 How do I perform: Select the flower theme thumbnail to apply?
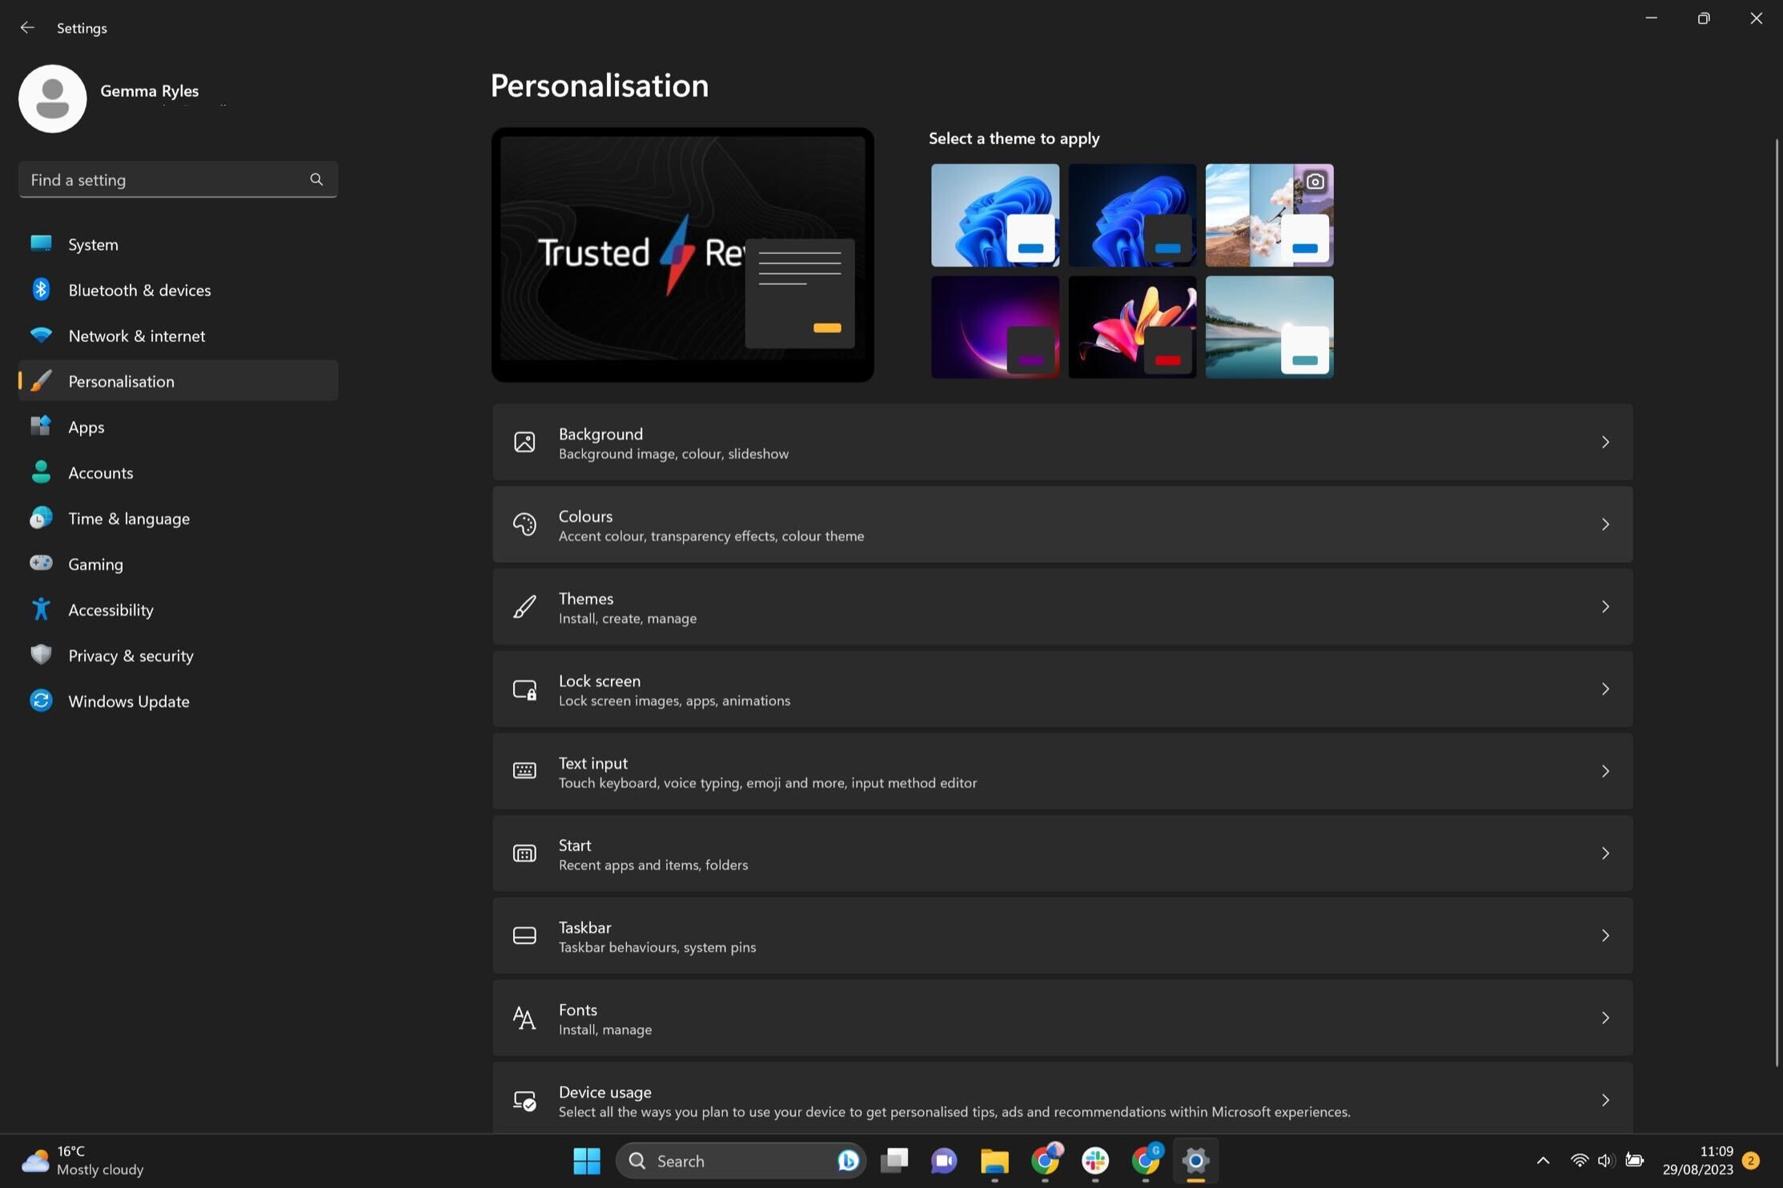(1132, 327)
